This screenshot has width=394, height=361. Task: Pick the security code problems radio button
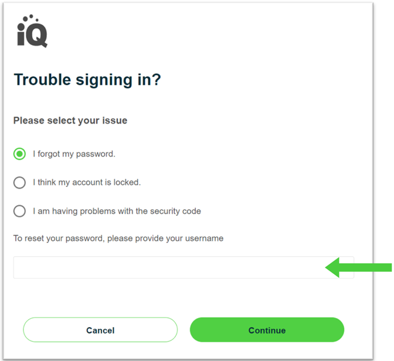click(19, 211)
